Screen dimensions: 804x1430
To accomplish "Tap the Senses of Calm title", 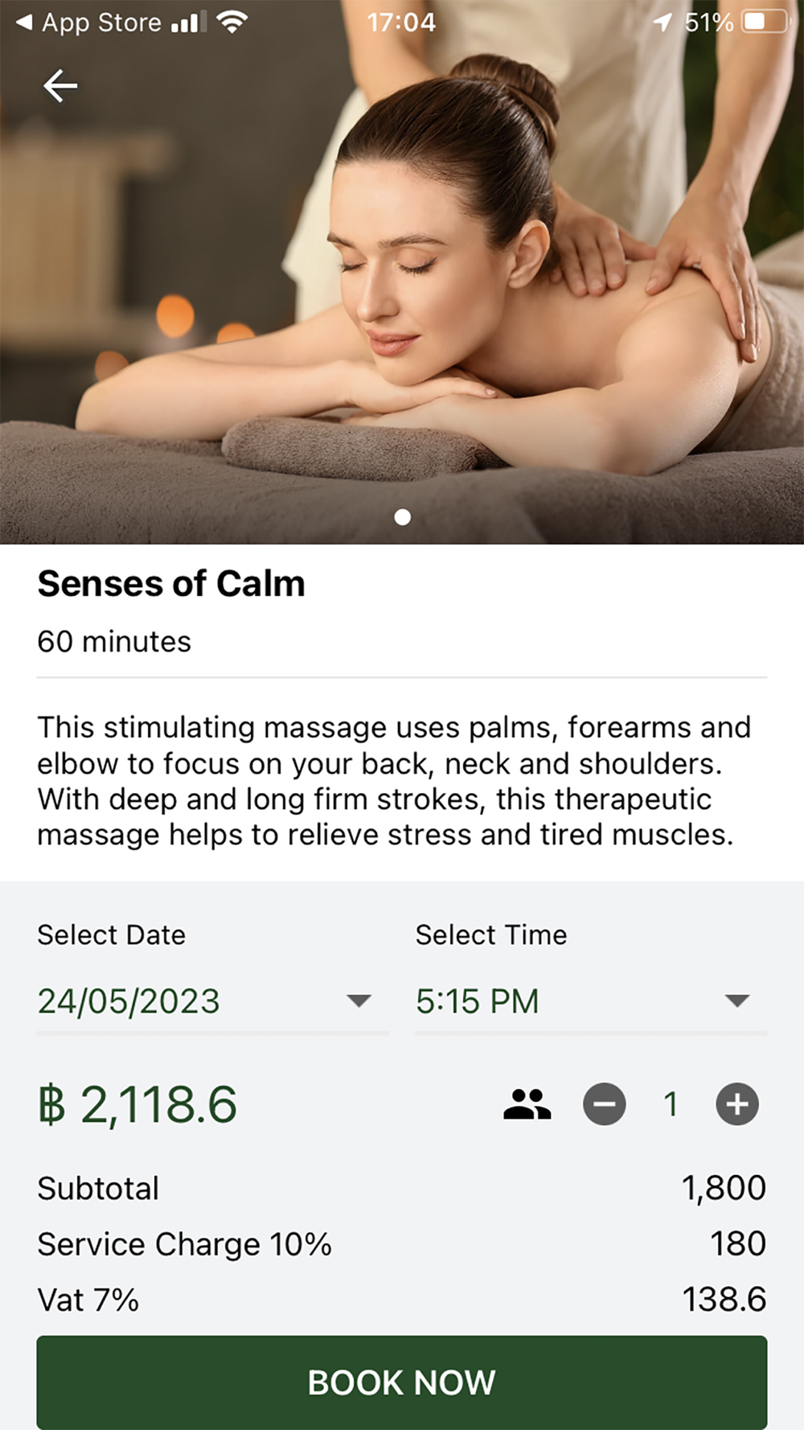I will pos(171,584).
